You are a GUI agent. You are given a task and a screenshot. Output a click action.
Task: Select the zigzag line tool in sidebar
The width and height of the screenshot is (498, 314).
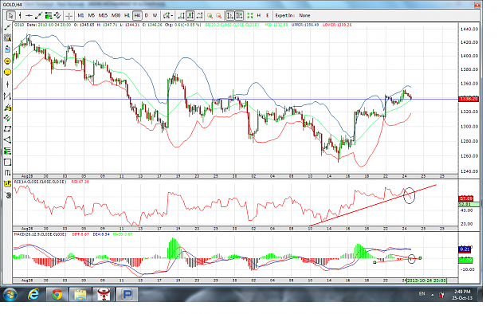[x=7, y=96]
